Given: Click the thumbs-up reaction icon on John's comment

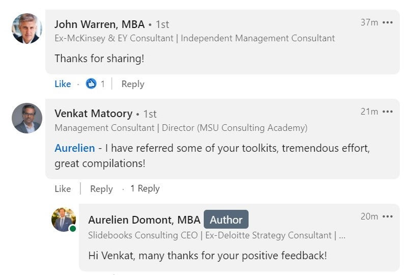Looking at the screenshot, I should click(x=91, y=84).
